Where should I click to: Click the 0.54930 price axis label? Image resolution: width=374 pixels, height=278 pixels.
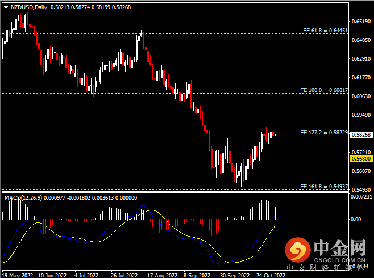361,189
